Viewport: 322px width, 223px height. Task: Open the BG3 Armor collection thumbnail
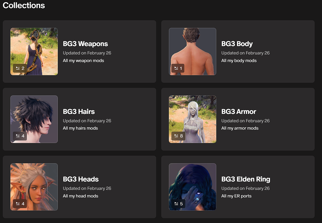coord(192,119)
